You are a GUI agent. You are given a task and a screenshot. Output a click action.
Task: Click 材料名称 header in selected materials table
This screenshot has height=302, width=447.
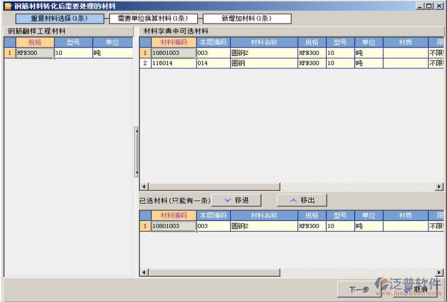(x=264, y=215)
